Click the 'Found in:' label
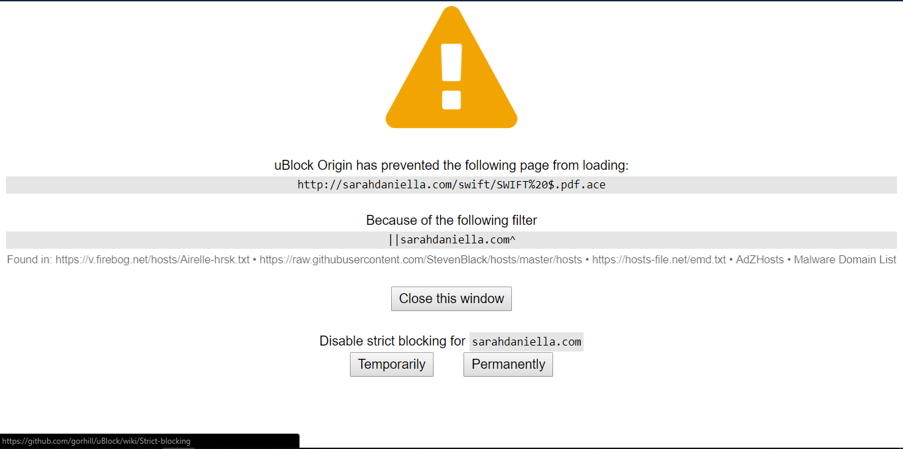Viewport: 903px width, 449px height. 30,260
